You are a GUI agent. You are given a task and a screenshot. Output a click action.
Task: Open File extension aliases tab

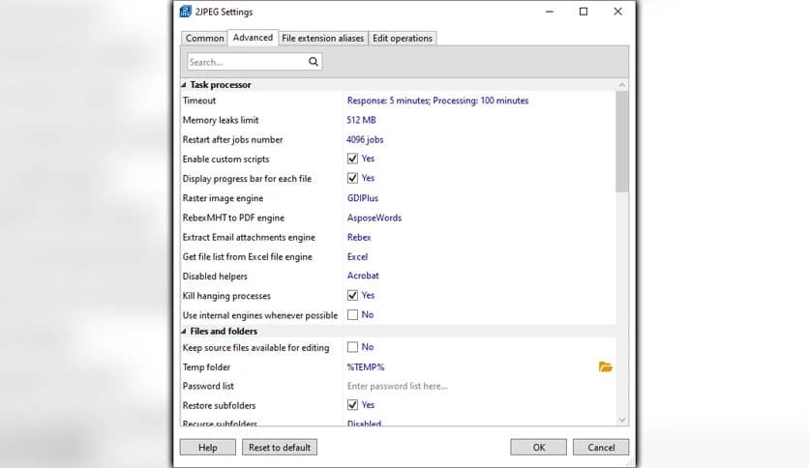pyautogui.click(x=322, y=39)
